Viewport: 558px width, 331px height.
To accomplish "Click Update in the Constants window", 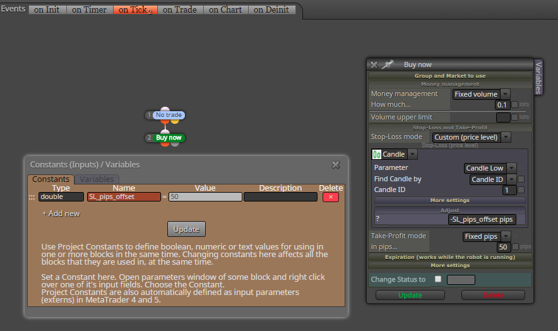I will (x=186, y=229).
